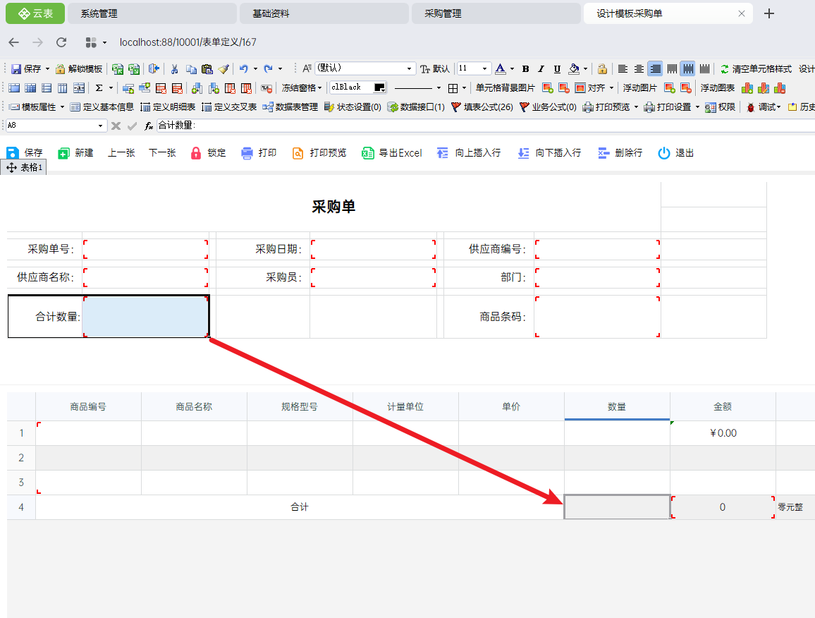This screenshot has width=815, height=618.
Task: Open 权限 permissions
Action: click(720, 107)
